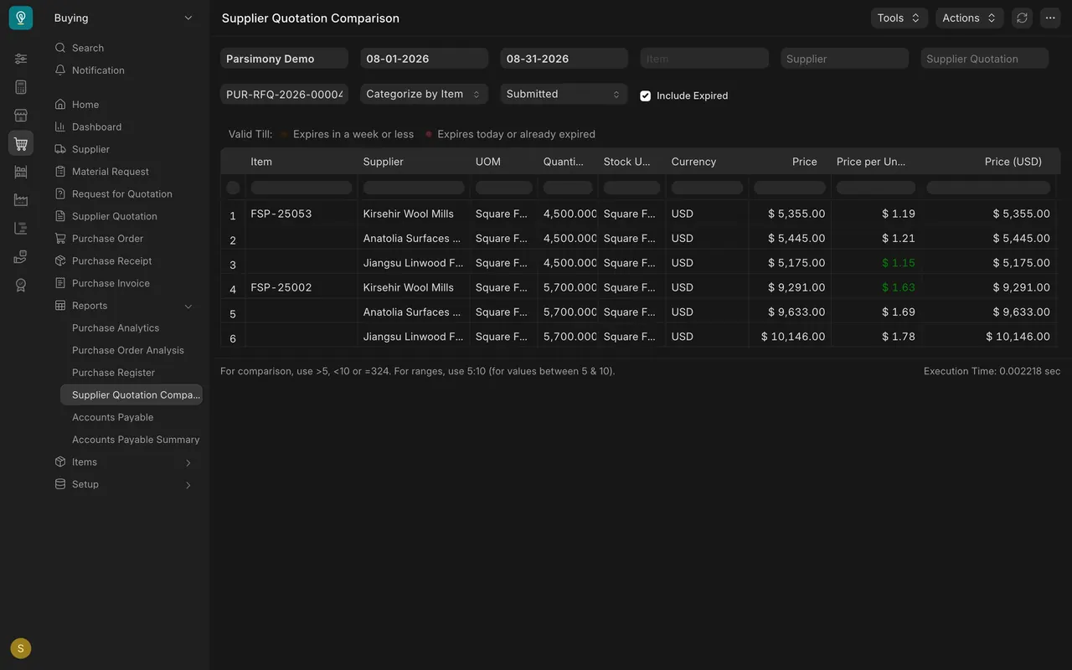Collapse the Reports section chevron

[x=188, y=306]
